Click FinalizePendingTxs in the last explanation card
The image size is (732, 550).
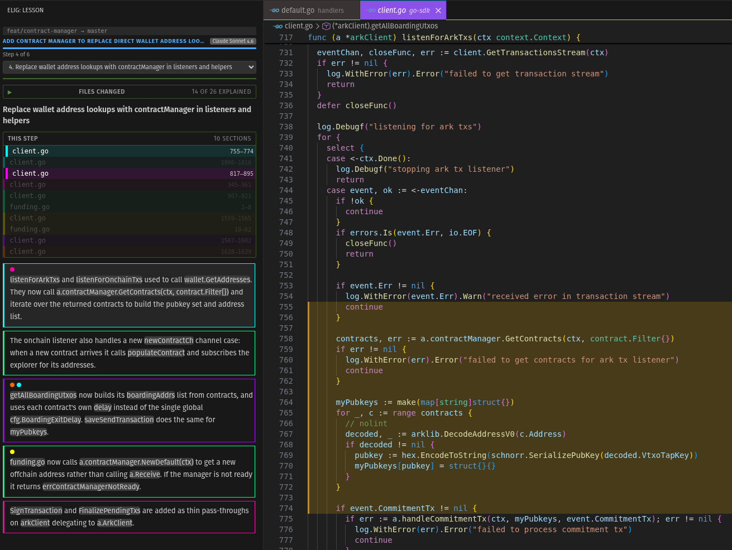[109, 510]
